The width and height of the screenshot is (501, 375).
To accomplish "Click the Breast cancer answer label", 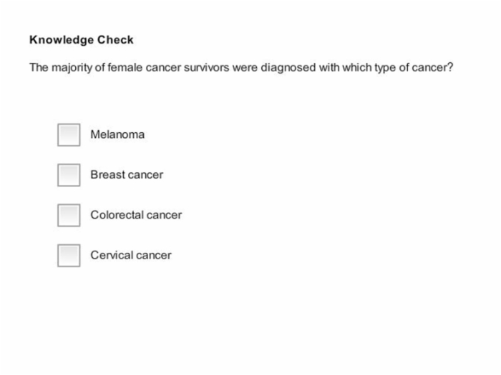I will click(127, 175).
